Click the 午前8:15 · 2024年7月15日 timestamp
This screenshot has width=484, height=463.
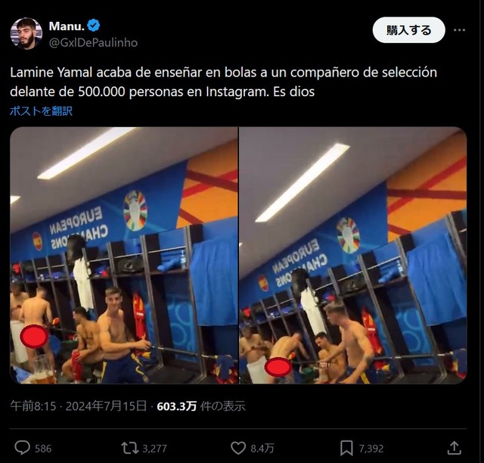[79, 406]
